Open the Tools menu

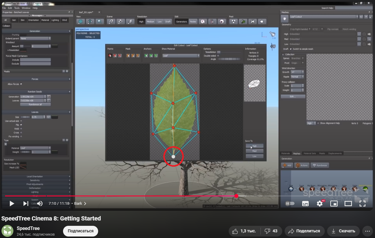click(17, 8)
